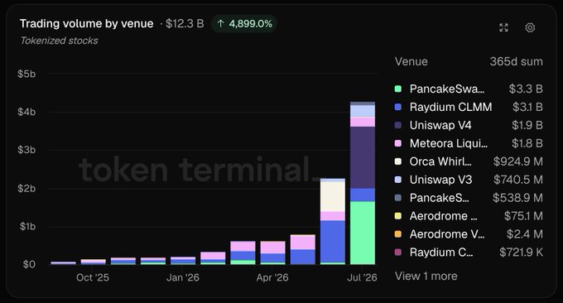
Task: Select the Uniswap V3 venue label
Action: click(440, 180)
